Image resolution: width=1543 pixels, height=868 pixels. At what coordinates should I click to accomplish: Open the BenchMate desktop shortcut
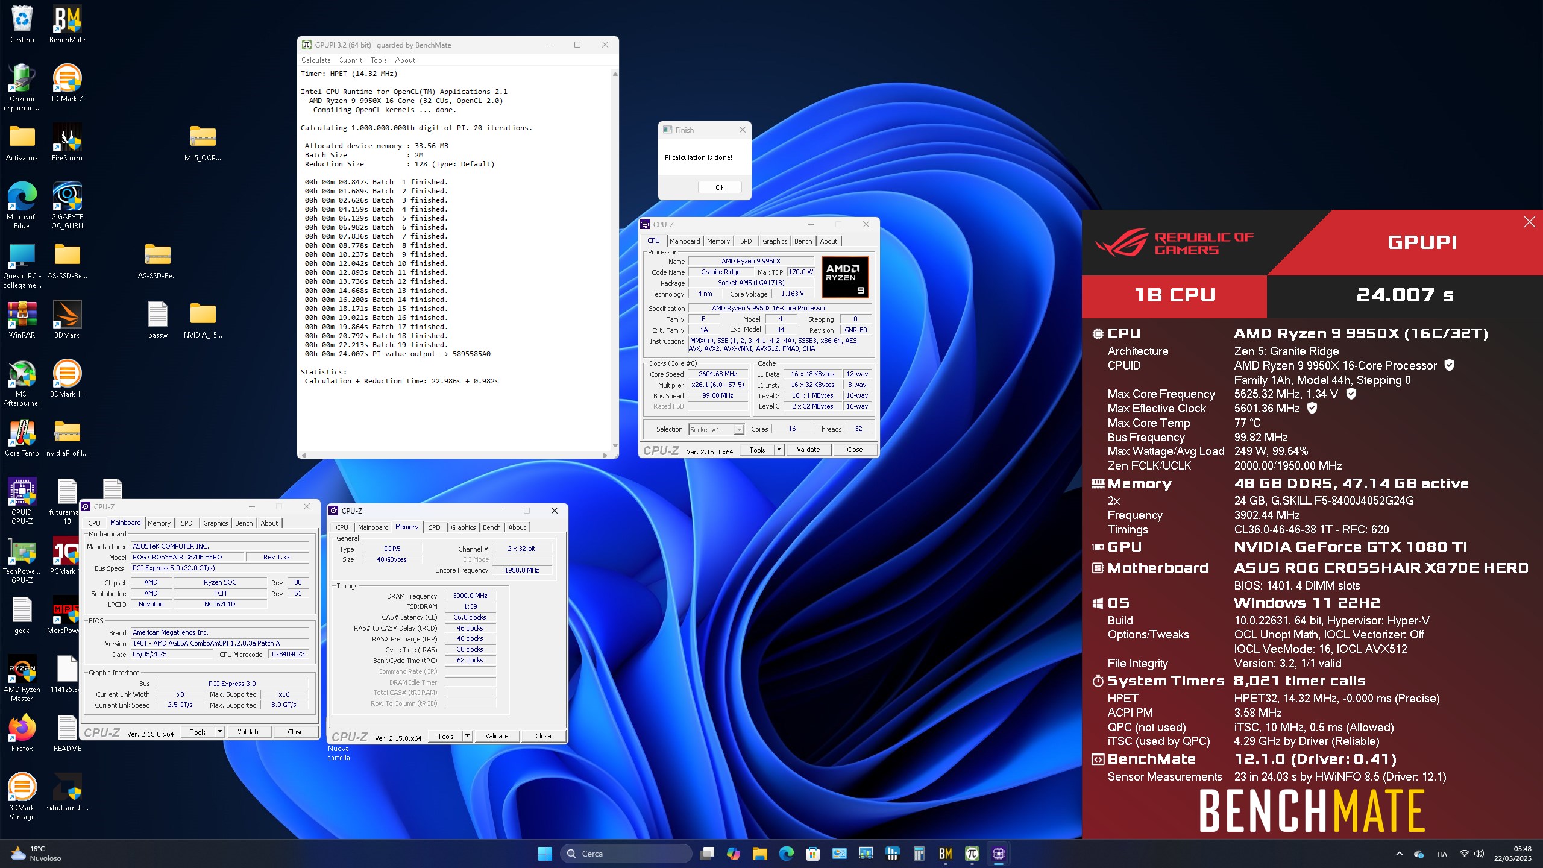(x=67, y=24)
